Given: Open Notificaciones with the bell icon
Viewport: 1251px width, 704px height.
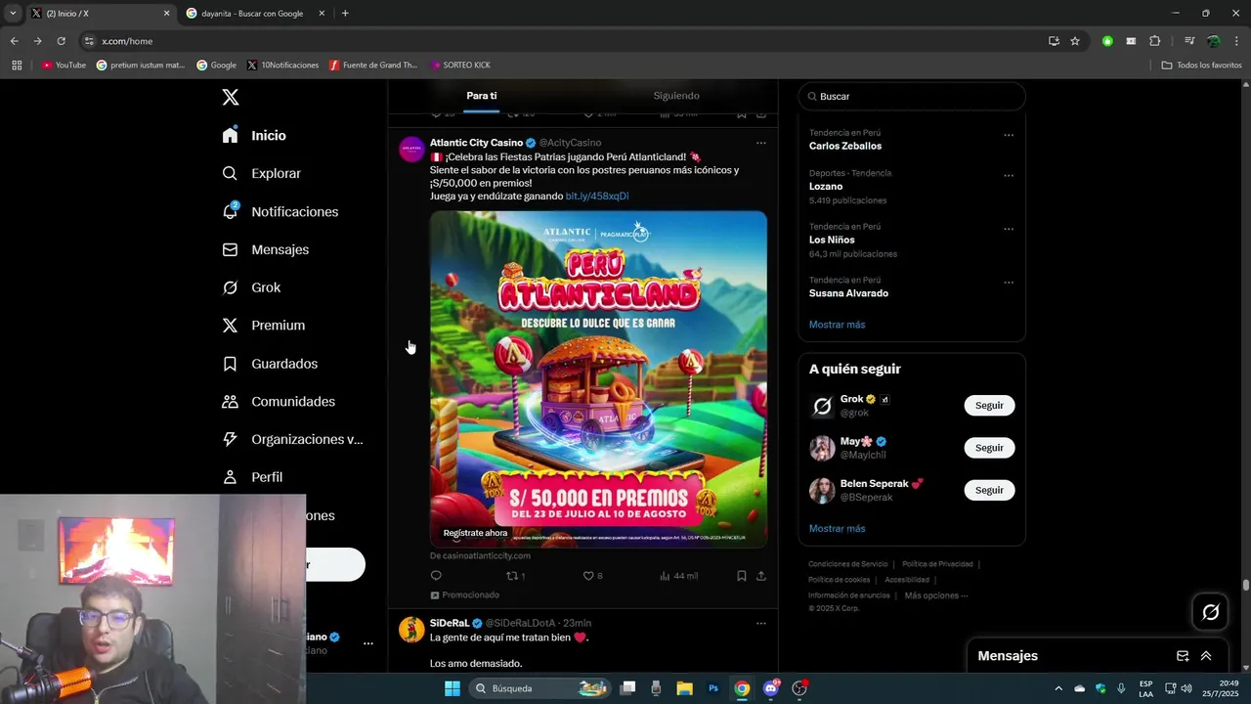Looking at the screenshot, I should [280, 211].
